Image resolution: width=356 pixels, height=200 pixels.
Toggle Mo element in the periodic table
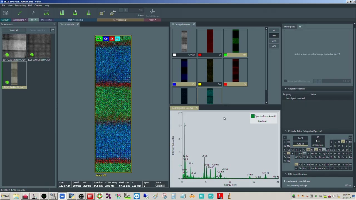point(304,153)
